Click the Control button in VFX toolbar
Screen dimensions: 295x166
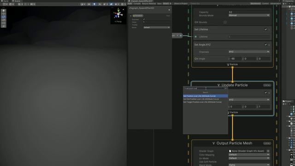(x=265, y=4)
